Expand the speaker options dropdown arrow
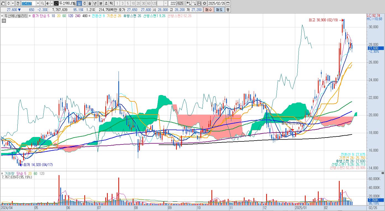The height and width of the screenshot is (211, 385). coord(52,3)
